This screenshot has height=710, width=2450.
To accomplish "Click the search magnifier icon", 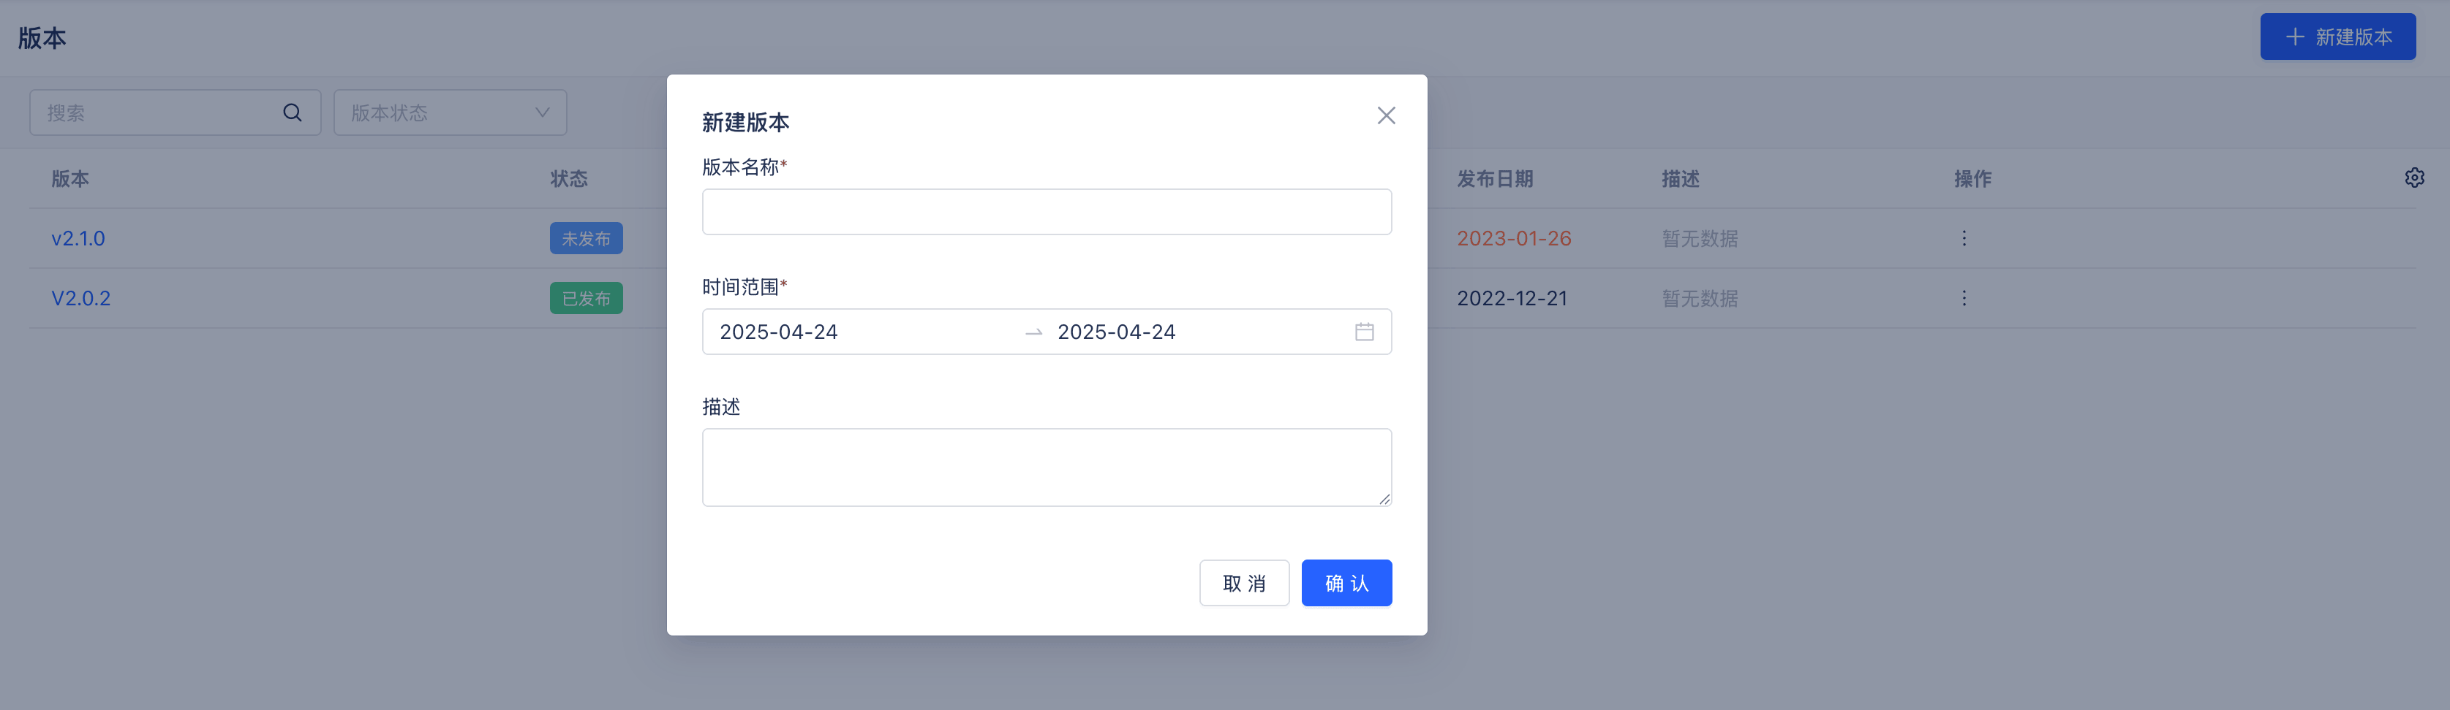I will pos(292,113).
